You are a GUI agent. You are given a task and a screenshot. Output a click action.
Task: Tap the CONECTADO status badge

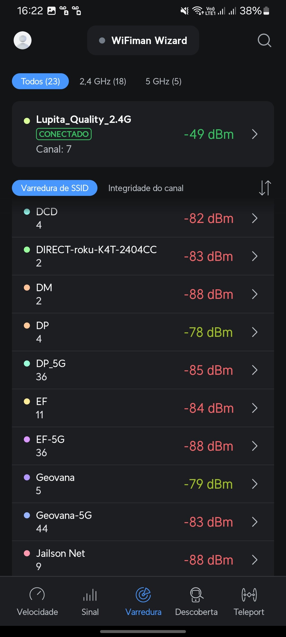click(x=64, y=134)
